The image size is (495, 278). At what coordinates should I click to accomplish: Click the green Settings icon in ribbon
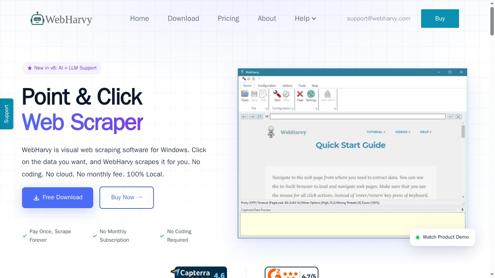click(311, 94)
